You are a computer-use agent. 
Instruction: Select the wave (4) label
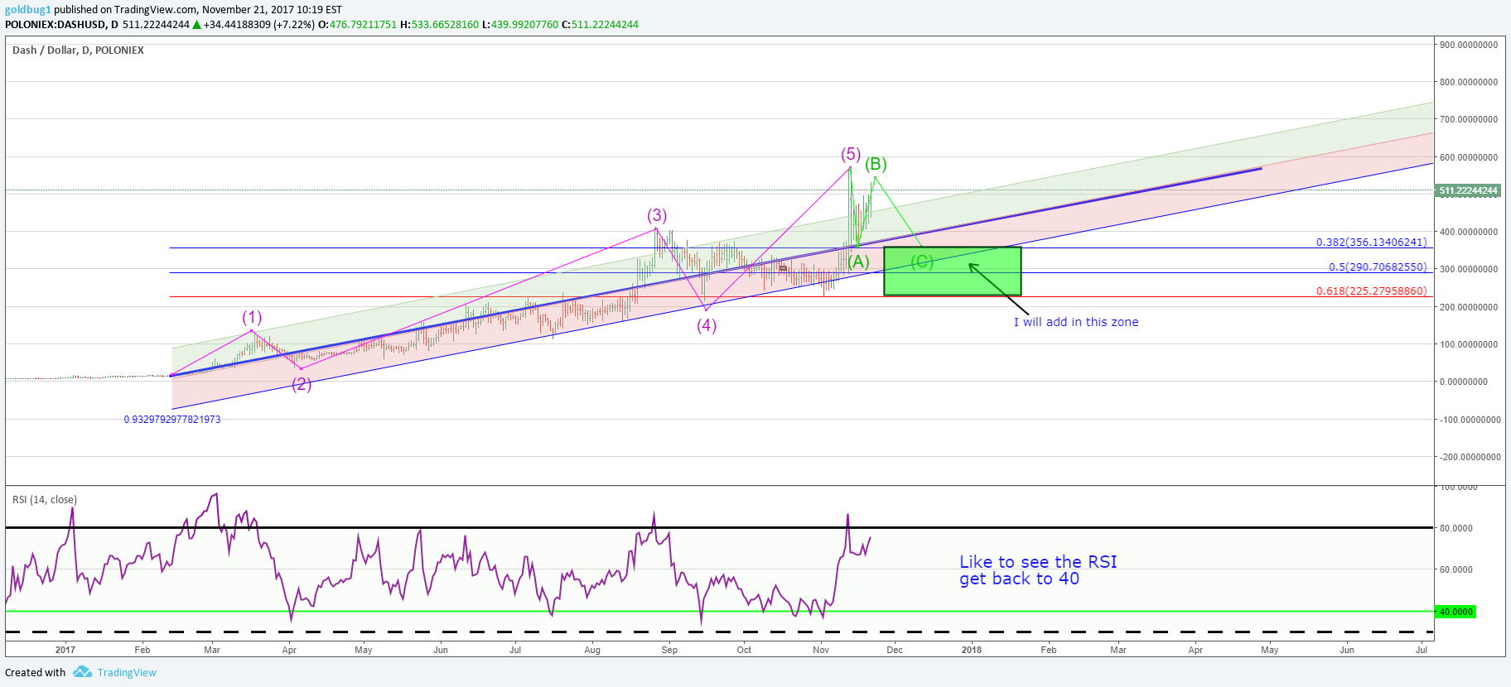pyautogui.click(x=707, y=325)
